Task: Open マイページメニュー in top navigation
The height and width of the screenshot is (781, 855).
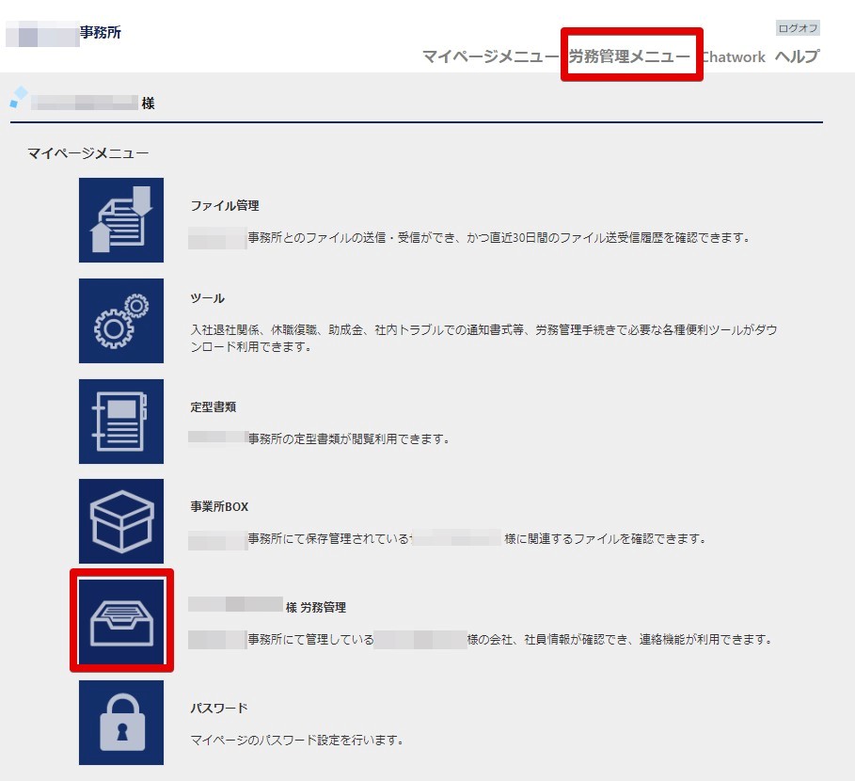Action: 490,56
